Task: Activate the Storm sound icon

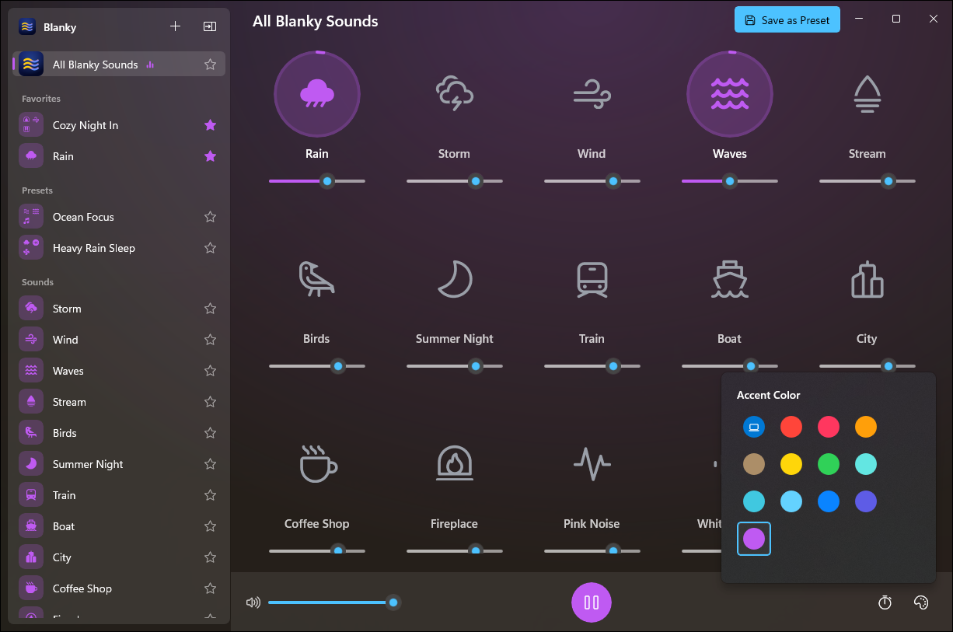Action: coord(454,94)
